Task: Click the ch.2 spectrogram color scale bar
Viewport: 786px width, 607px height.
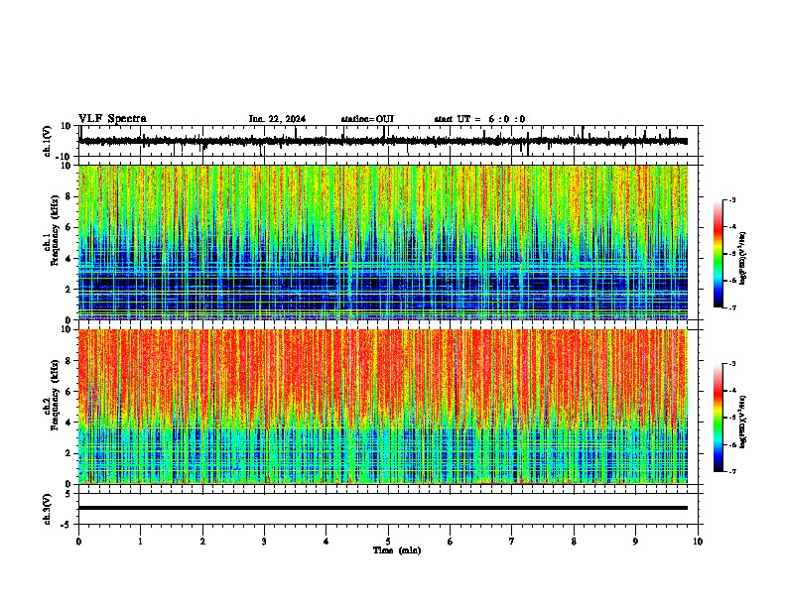Action: click(x=719, y=418)
